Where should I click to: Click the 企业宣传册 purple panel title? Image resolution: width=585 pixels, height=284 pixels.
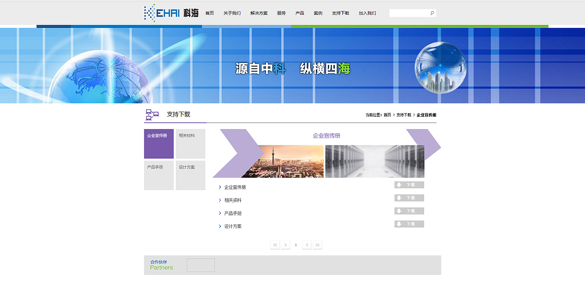[x=326, y=136]
